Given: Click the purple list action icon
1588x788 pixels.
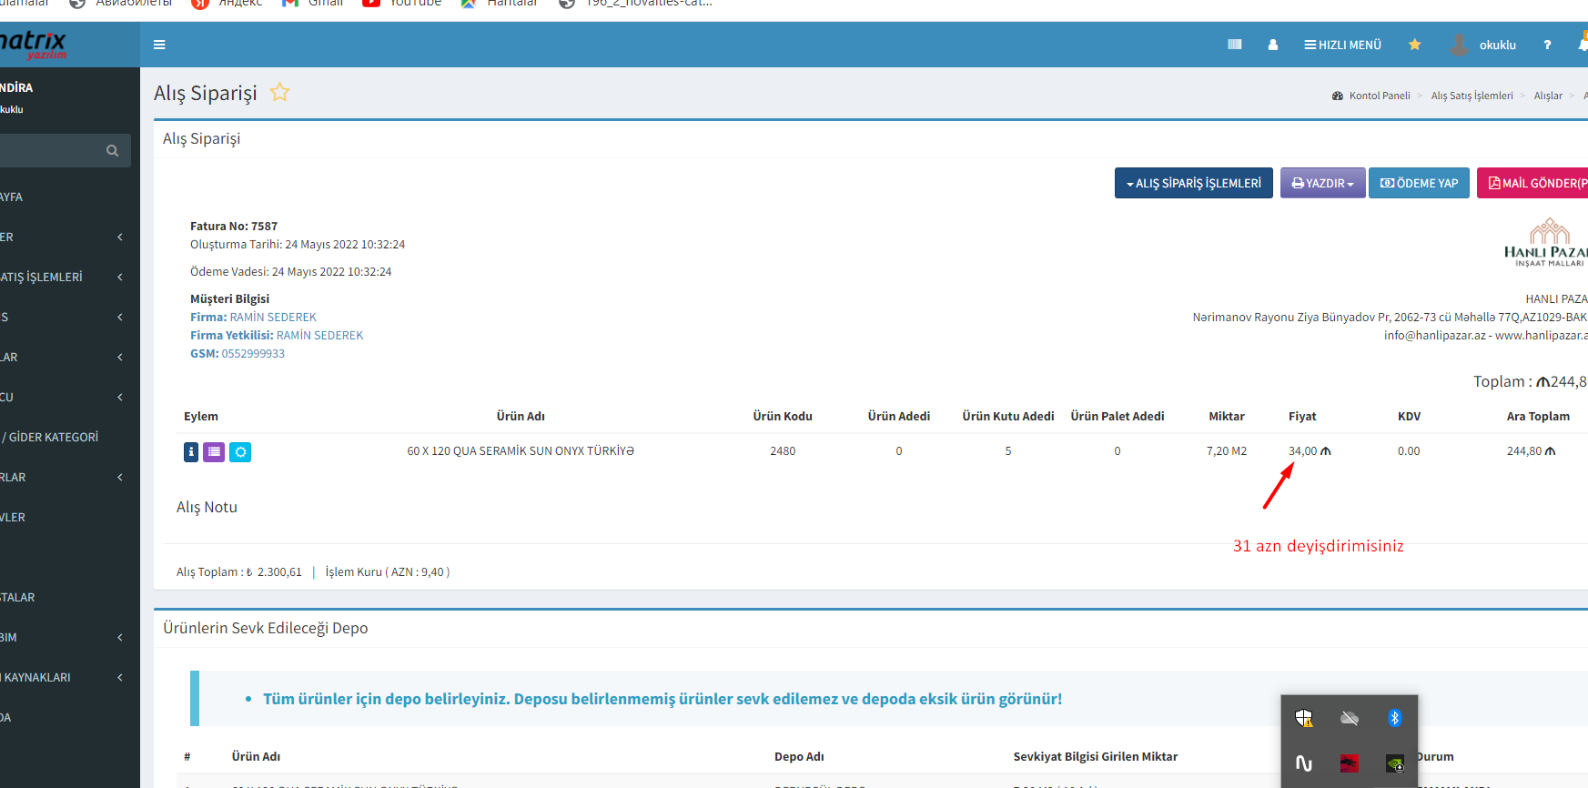Looking at the screenshot, I should pos(214,452).
